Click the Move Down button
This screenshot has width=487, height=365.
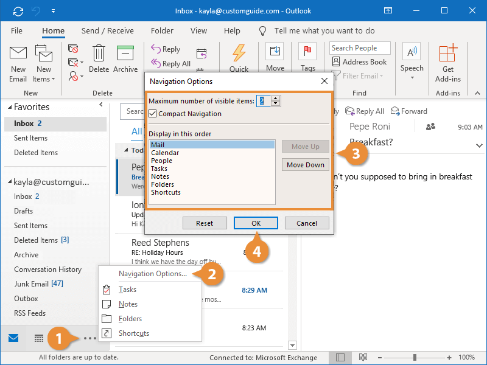pos(306,165)
